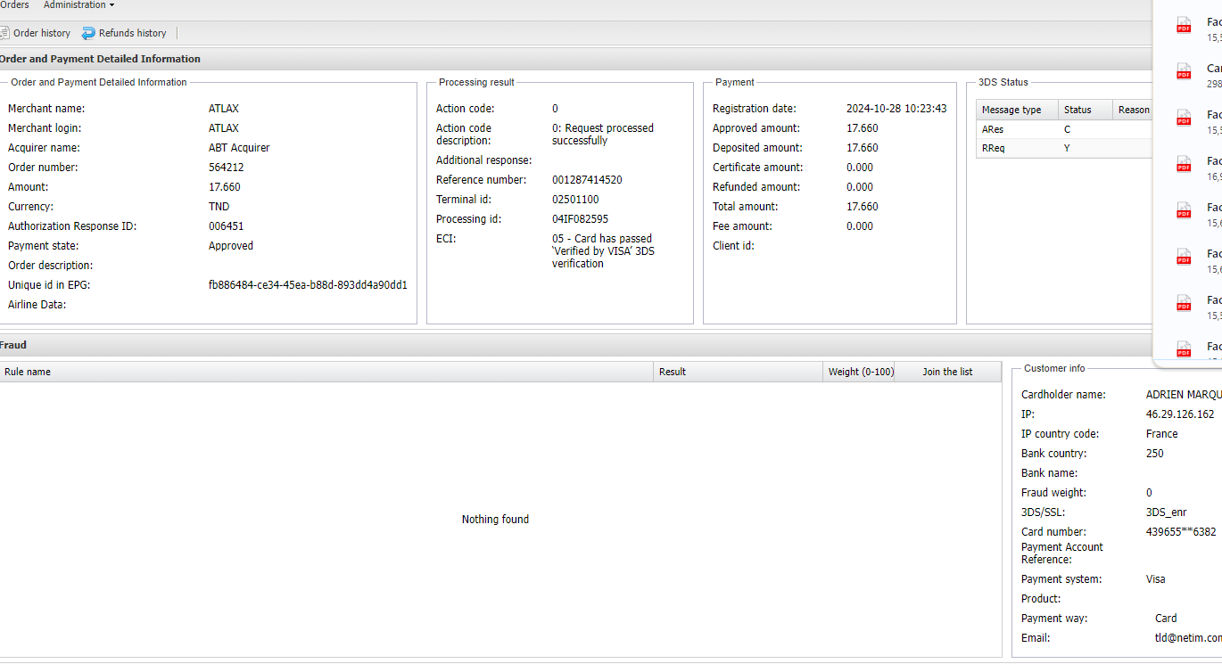The height and width of the screenshot is (664, 1222).
Task: Collapse the Order and Payment Detailed Information header
Action: click(100, 59)
